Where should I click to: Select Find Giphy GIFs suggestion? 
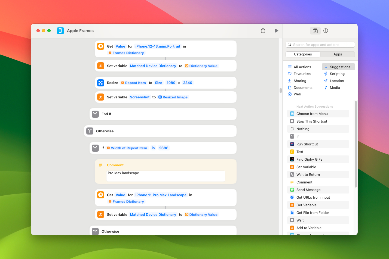pos(318,159)
